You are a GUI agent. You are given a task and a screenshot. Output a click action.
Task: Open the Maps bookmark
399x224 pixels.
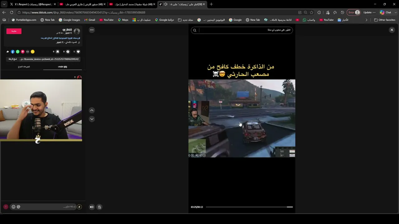[x=123, y=20]
